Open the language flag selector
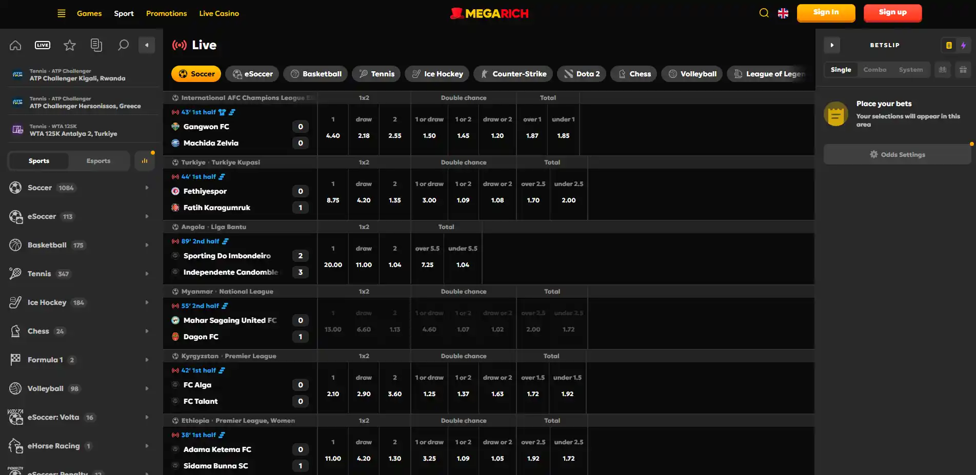Image resolution: width=976 pixels, height=475 pixels. coord(783,13)
